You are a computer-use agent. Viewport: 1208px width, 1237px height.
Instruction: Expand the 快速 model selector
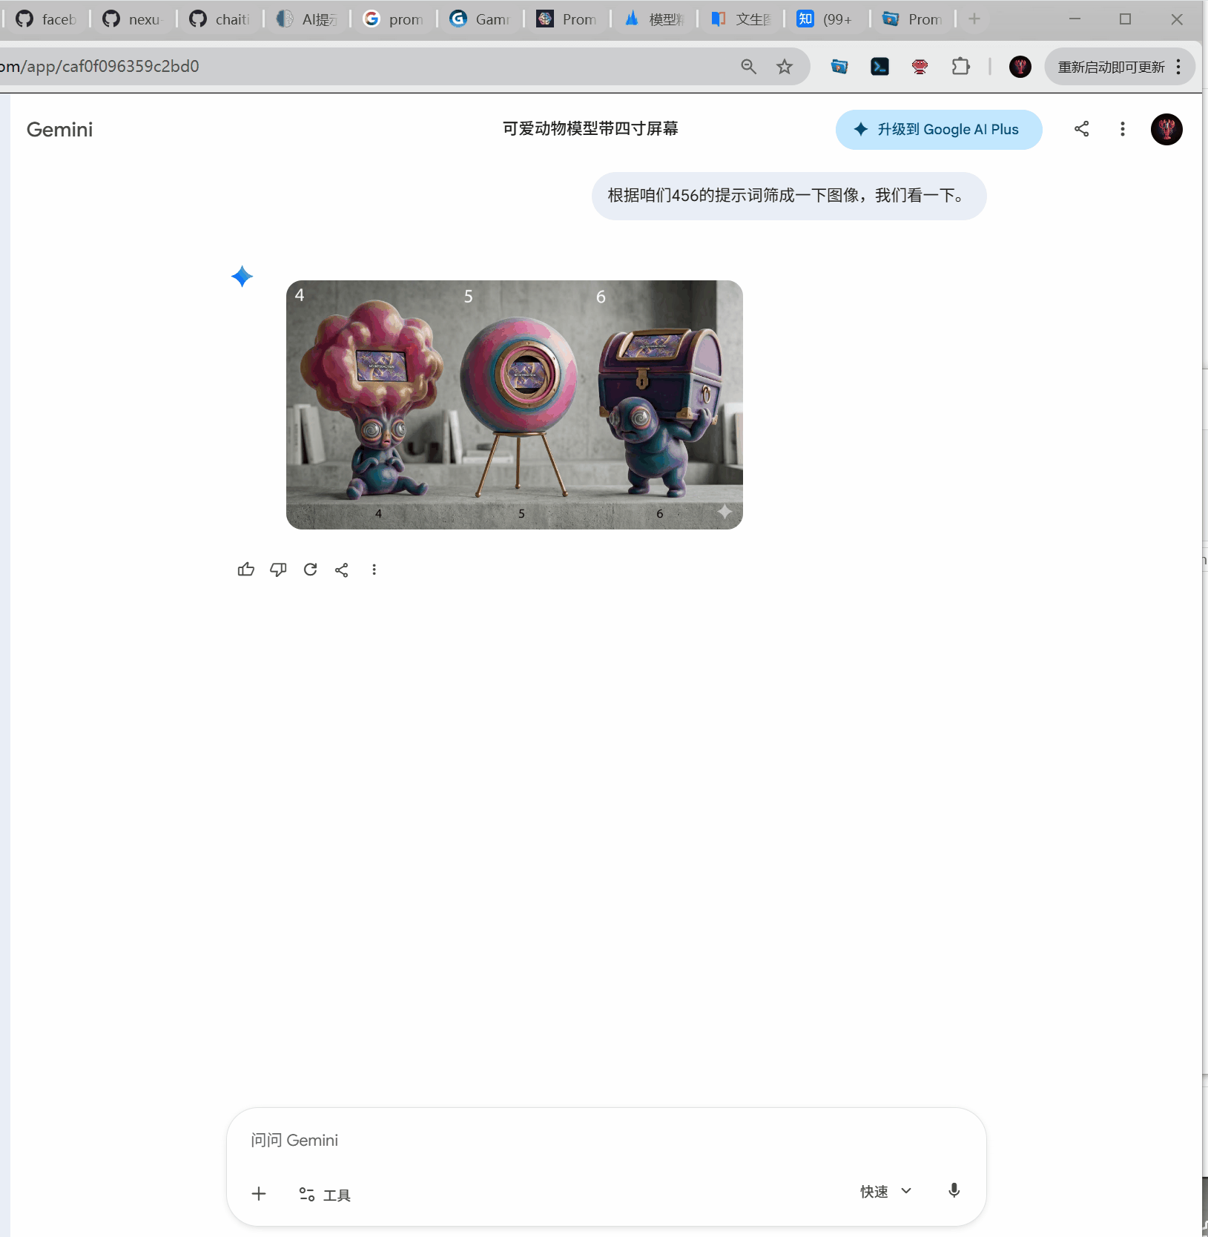tap(885, 1192)
